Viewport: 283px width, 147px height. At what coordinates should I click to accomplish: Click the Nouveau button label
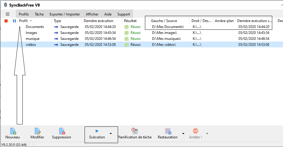(x=13, y=137)
